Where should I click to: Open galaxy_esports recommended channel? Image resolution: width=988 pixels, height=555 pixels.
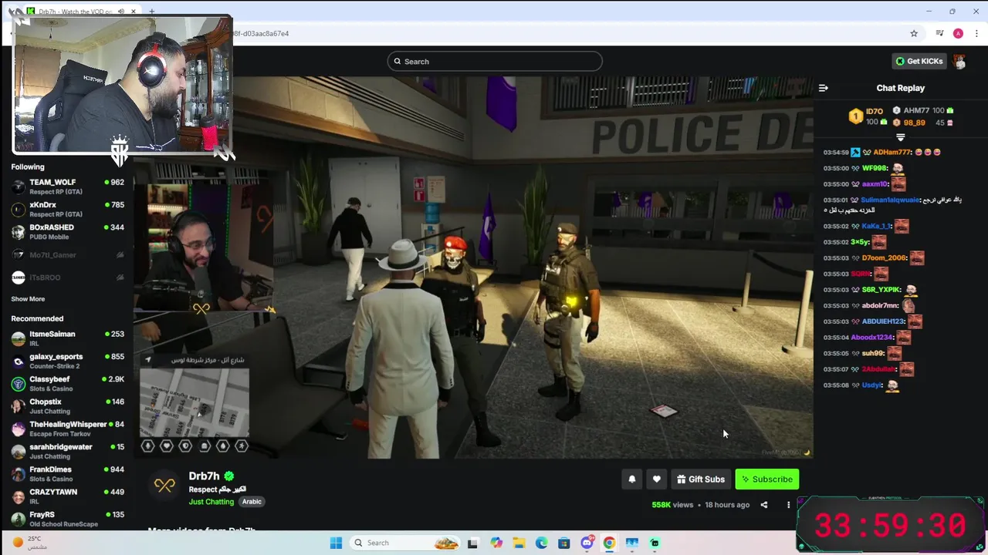tap(68, 361)
